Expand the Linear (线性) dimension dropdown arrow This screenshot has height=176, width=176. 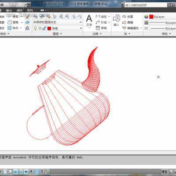point(109,17)
